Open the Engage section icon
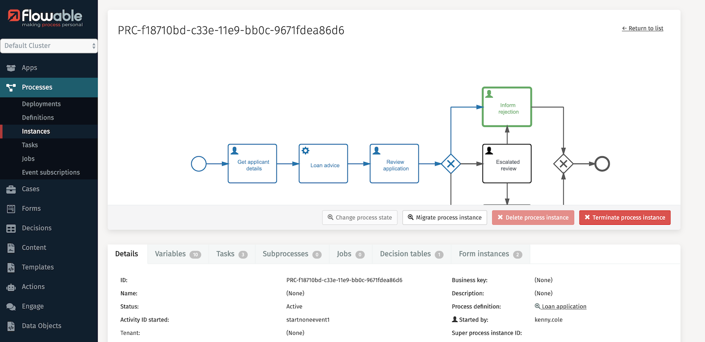 click(11, 306)
